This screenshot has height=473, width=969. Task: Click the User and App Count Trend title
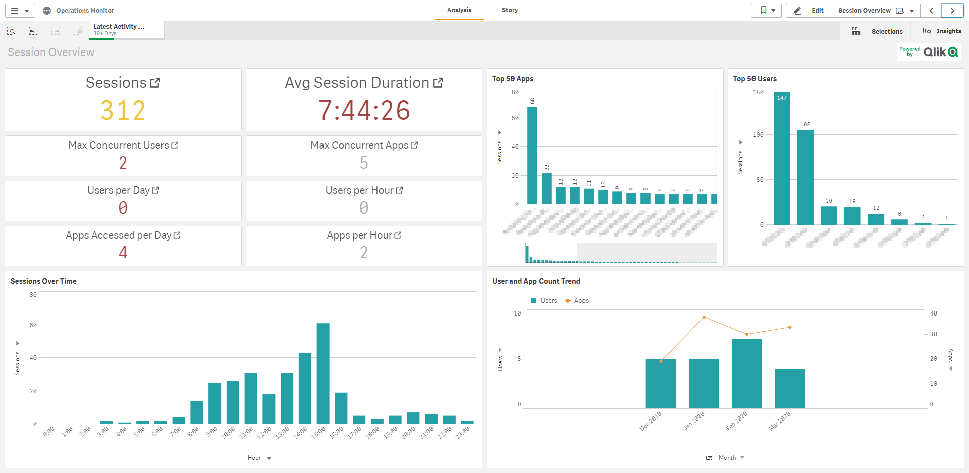point(536,281)
